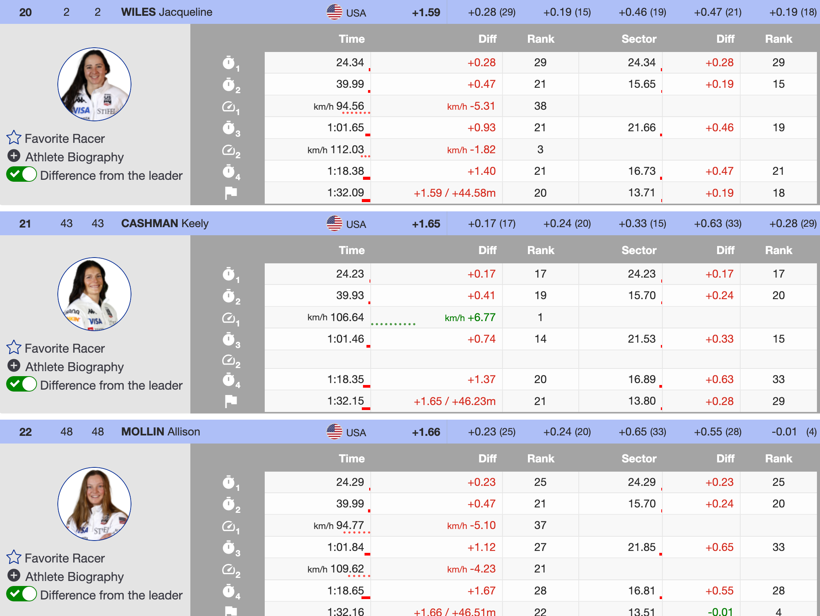Expand Athlete Biography for Wiles Jacqueline
Image resolution: width=820 pixels, height=616 pixels.
(14, 156)
